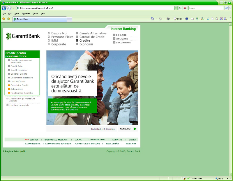Click the Cut scissors icon
This screenshot has width=233, height=181.
(208, 19)
